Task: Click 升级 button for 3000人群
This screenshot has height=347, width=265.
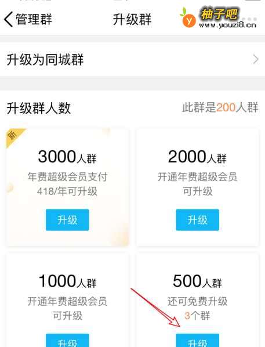Action: point(67,220)
